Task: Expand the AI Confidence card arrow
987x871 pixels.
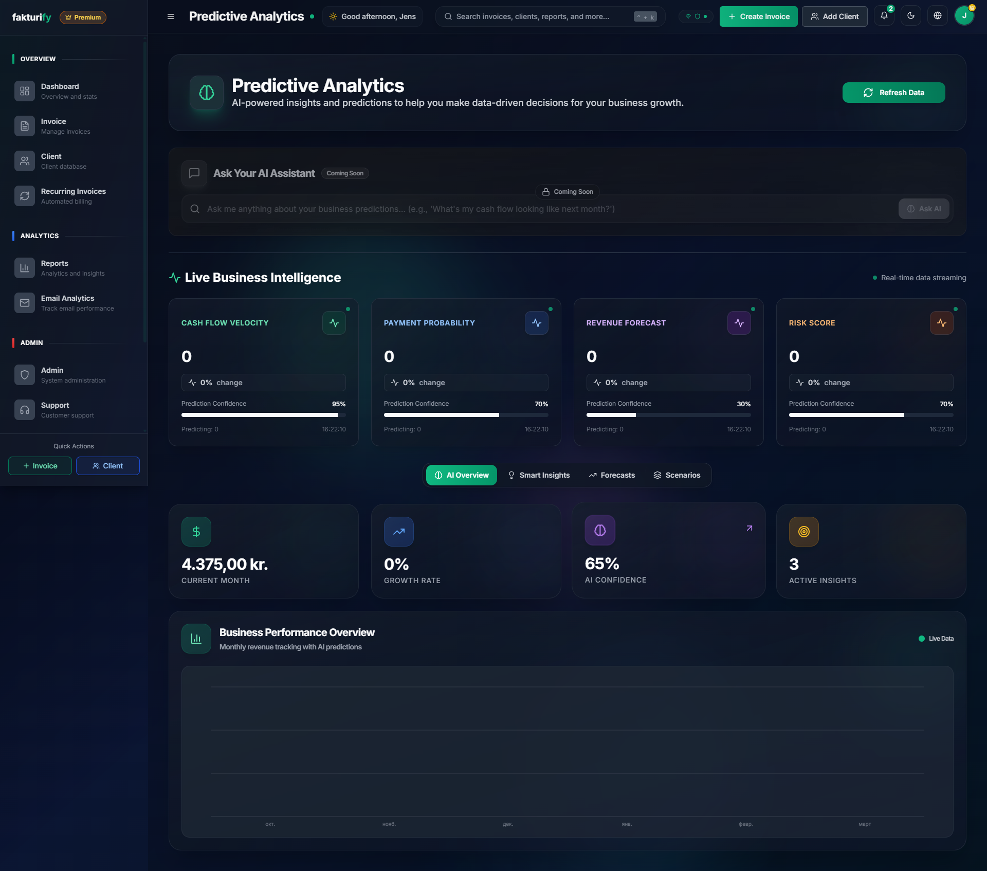Action: pos(749,528)
